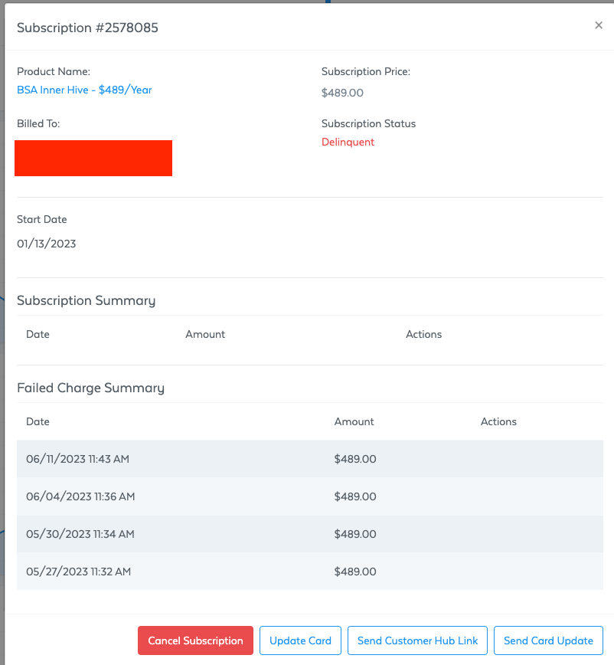
Task: Click the Update Card button
Action: pyautogui.click(x=300, y=640)
